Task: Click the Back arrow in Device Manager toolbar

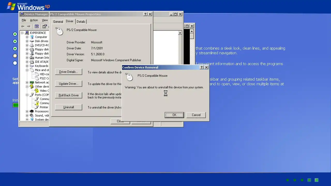Action: [23, 26]
